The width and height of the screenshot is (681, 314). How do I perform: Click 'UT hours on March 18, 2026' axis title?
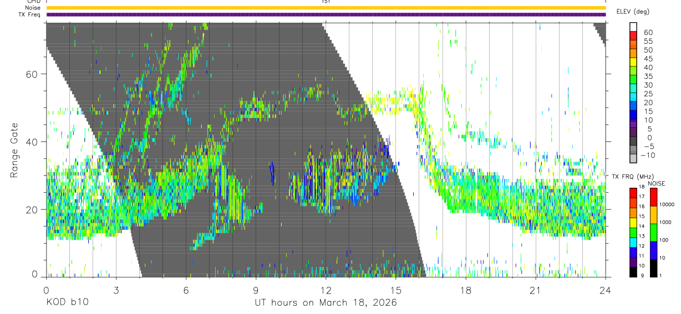pos(326,303)
